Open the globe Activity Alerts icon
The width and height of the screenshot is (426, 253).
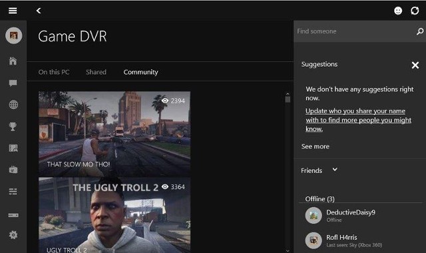point(13,105)
